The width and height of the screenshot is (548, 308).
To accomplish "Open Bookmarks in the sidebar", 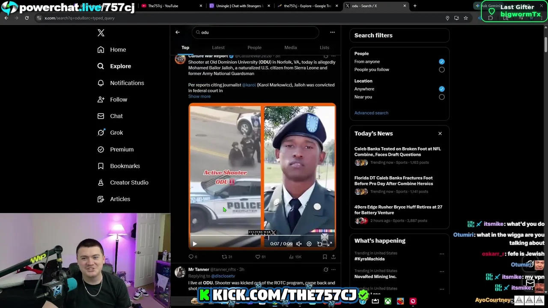I will [119, 166].
